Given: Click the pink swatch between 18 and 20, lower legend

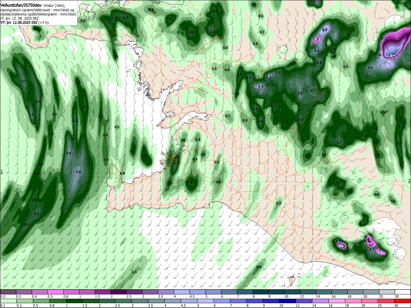Looking at the screenshot, I should pyautogui.click(x=353, y=301).
